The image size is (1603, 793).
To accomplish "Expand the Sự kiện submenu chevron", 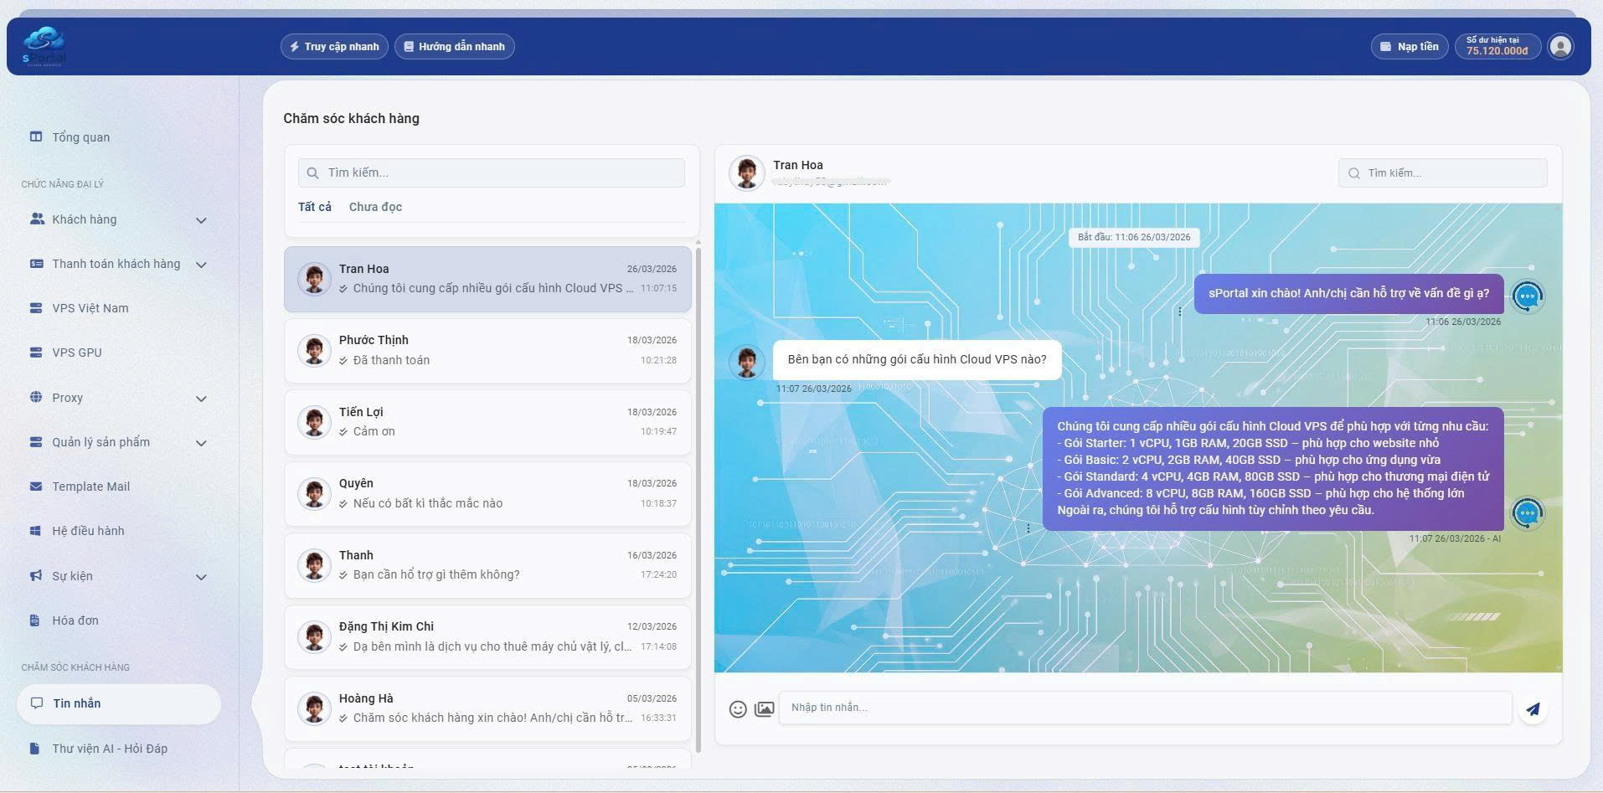I will coord(201,577).
